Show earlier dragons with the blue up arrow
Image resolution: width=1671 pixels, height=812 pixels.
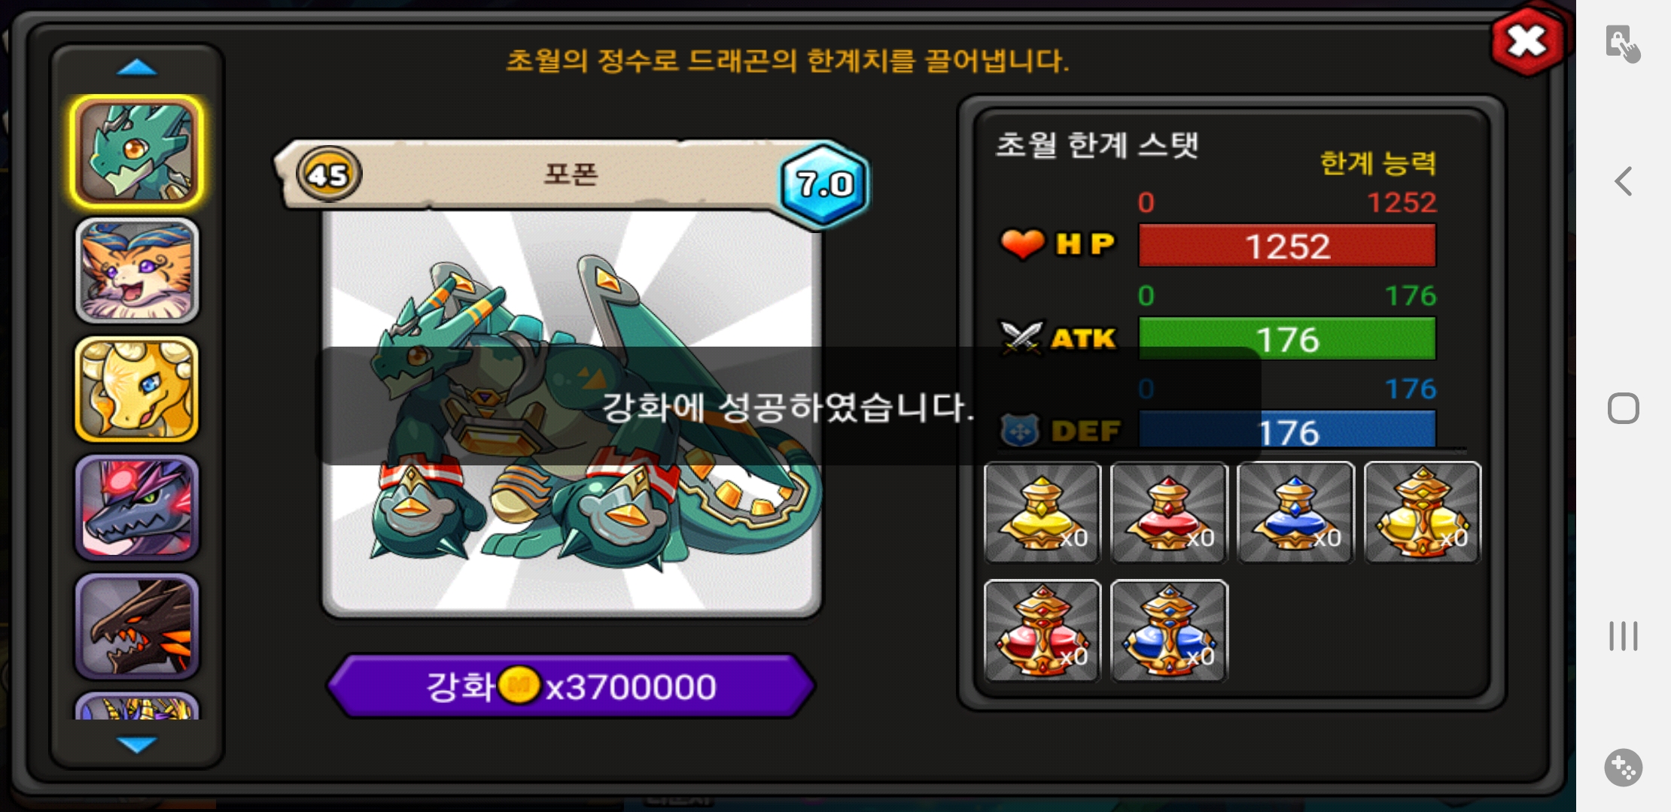coord(137,68)
